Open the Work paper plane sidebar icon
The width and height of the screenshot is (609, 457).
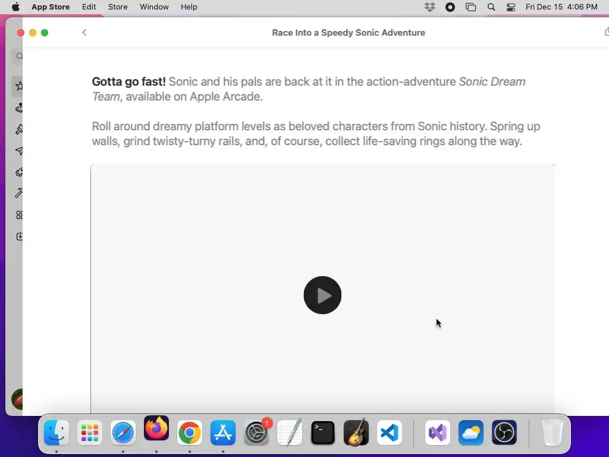pyautogui.click(x=19, y=151)
